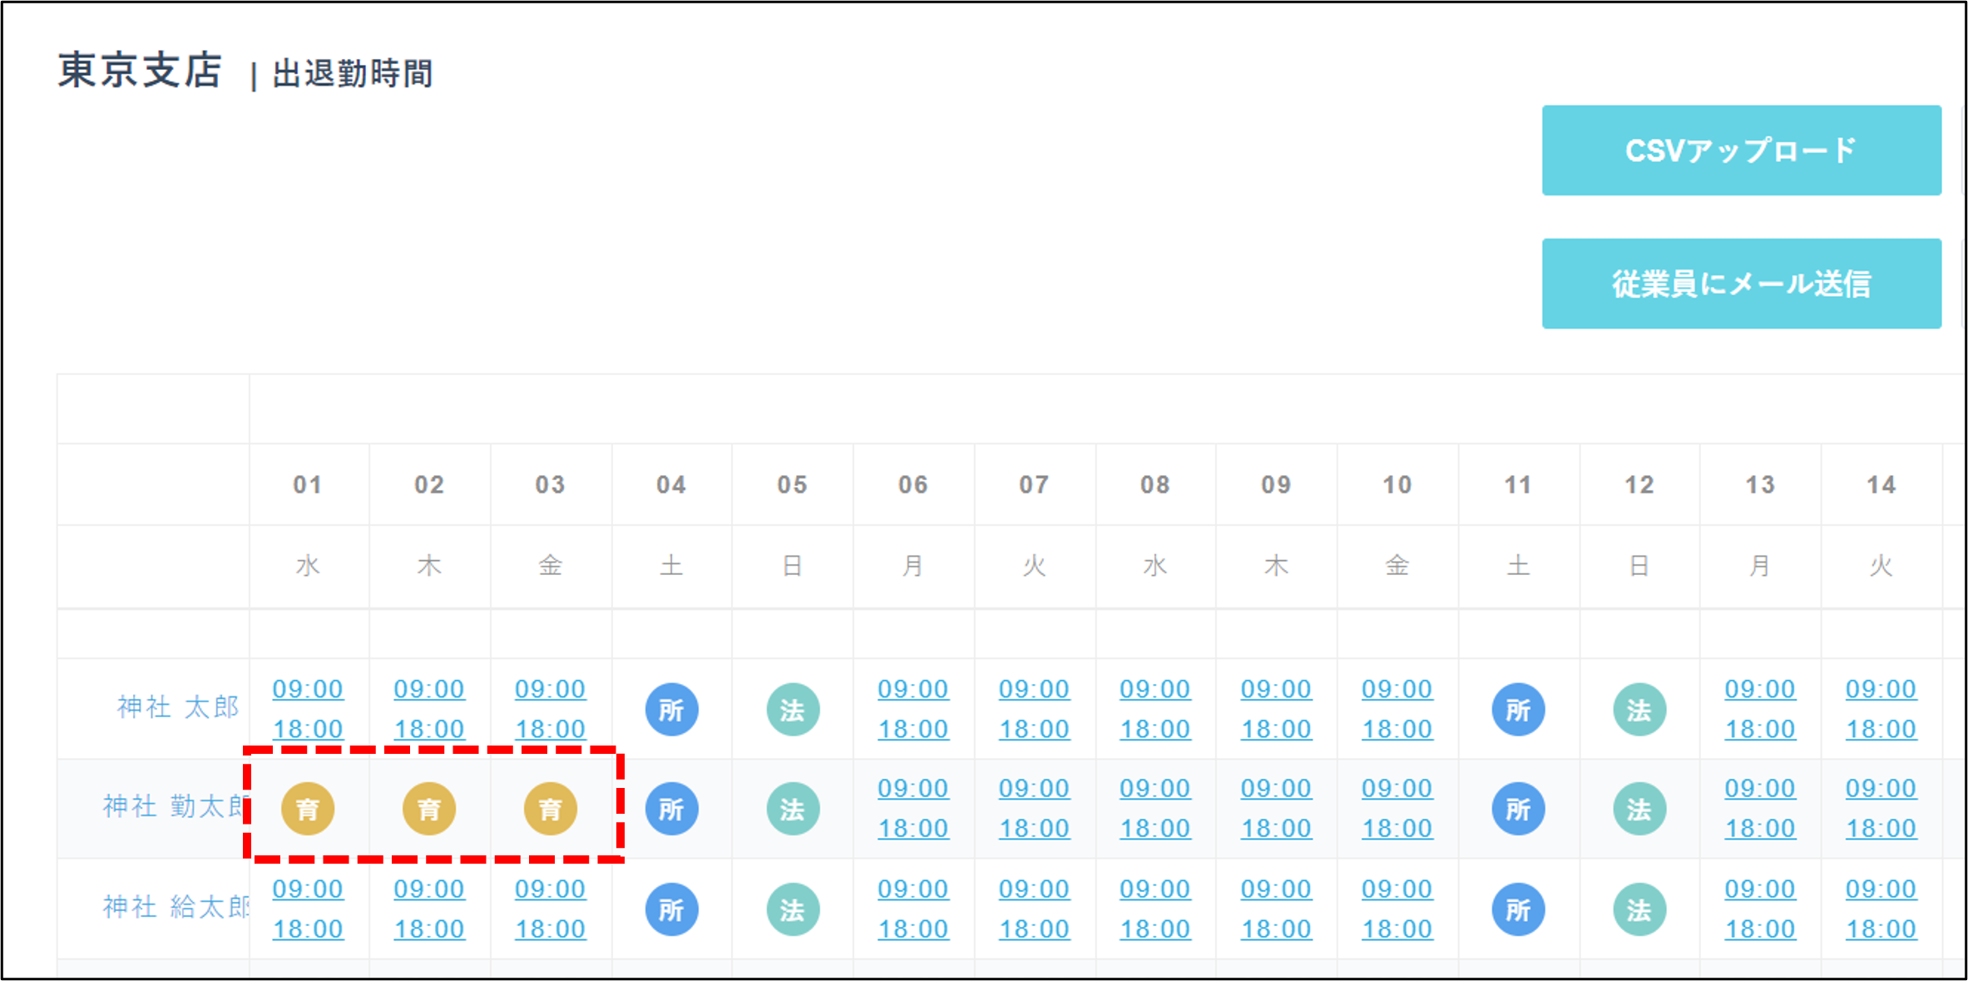Image resolution: width=1968 pixels, height=981 pixels.
Task: Click 神社 太郎's green 法 icon on day 05
Action: pyautogui.click(x=792, y=710)
